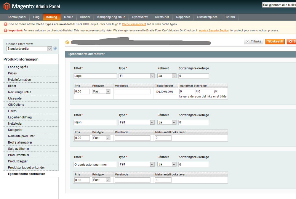Image resolution: width=296 pixels, height=199 pixels.
Task: Select the Kategorier tab
Action: 31,130
